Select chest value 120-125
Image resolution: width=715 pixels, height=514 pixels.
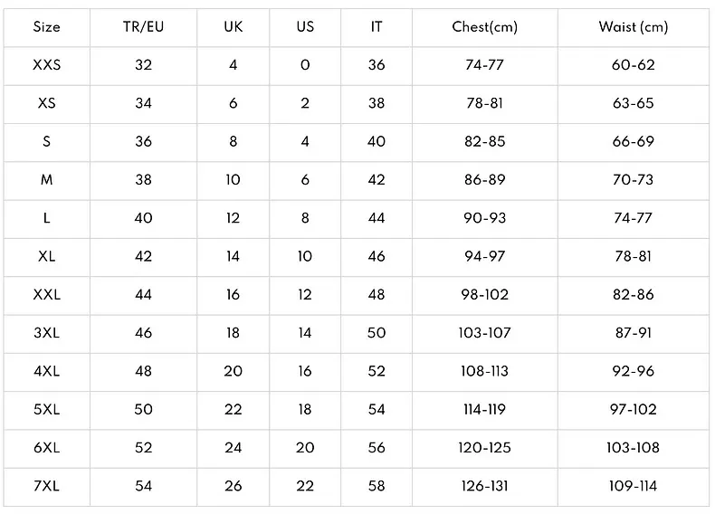click(485, 448)
